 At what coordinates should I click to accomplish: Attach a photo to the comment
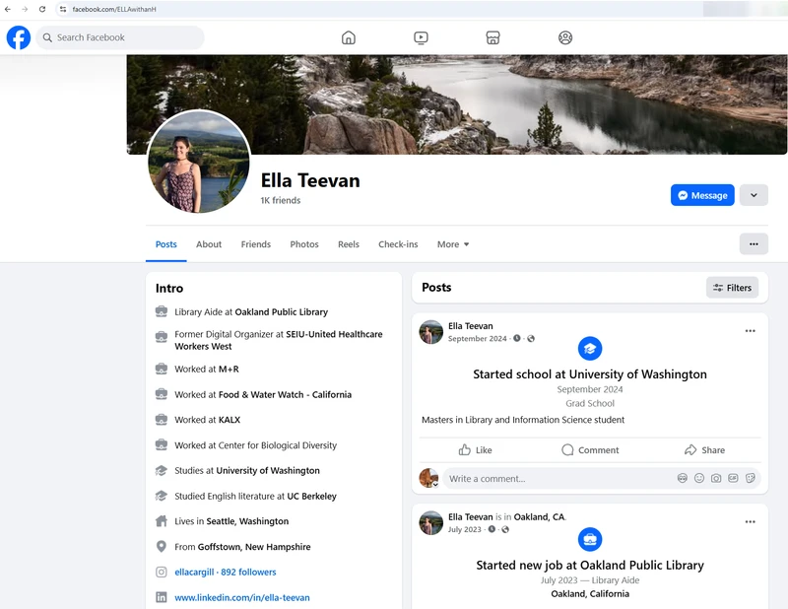[x=715, y=478]
